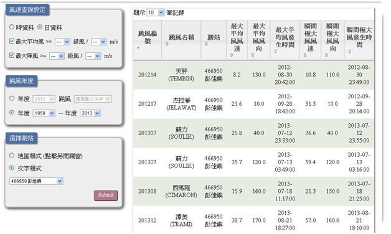The image size is (391, 234).
Task: Click 潭美 (TRAMI) name cell
Action: pyautogui.click(x=181, y=220)
